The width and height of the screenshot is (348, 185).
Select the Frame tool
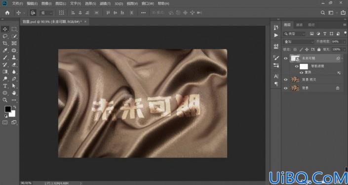pyautogui.click(x=14, y=44)
